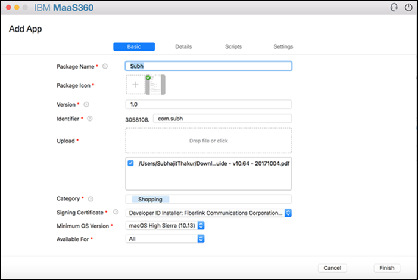Click the Shopping category tag
The height and width of the screenshot is (280, 418).
pos(150,199)
